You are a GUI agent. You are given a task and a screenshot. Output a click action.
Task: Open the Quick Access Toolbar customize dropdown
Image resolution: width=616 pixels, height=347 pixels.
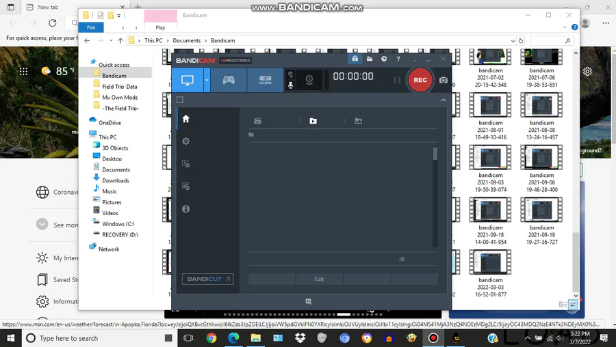tap(118, 16)
